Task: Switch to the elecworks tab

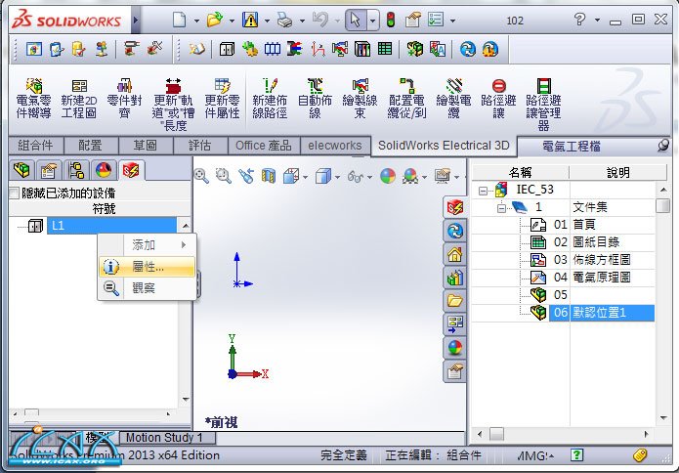Action: pos(335,146)
